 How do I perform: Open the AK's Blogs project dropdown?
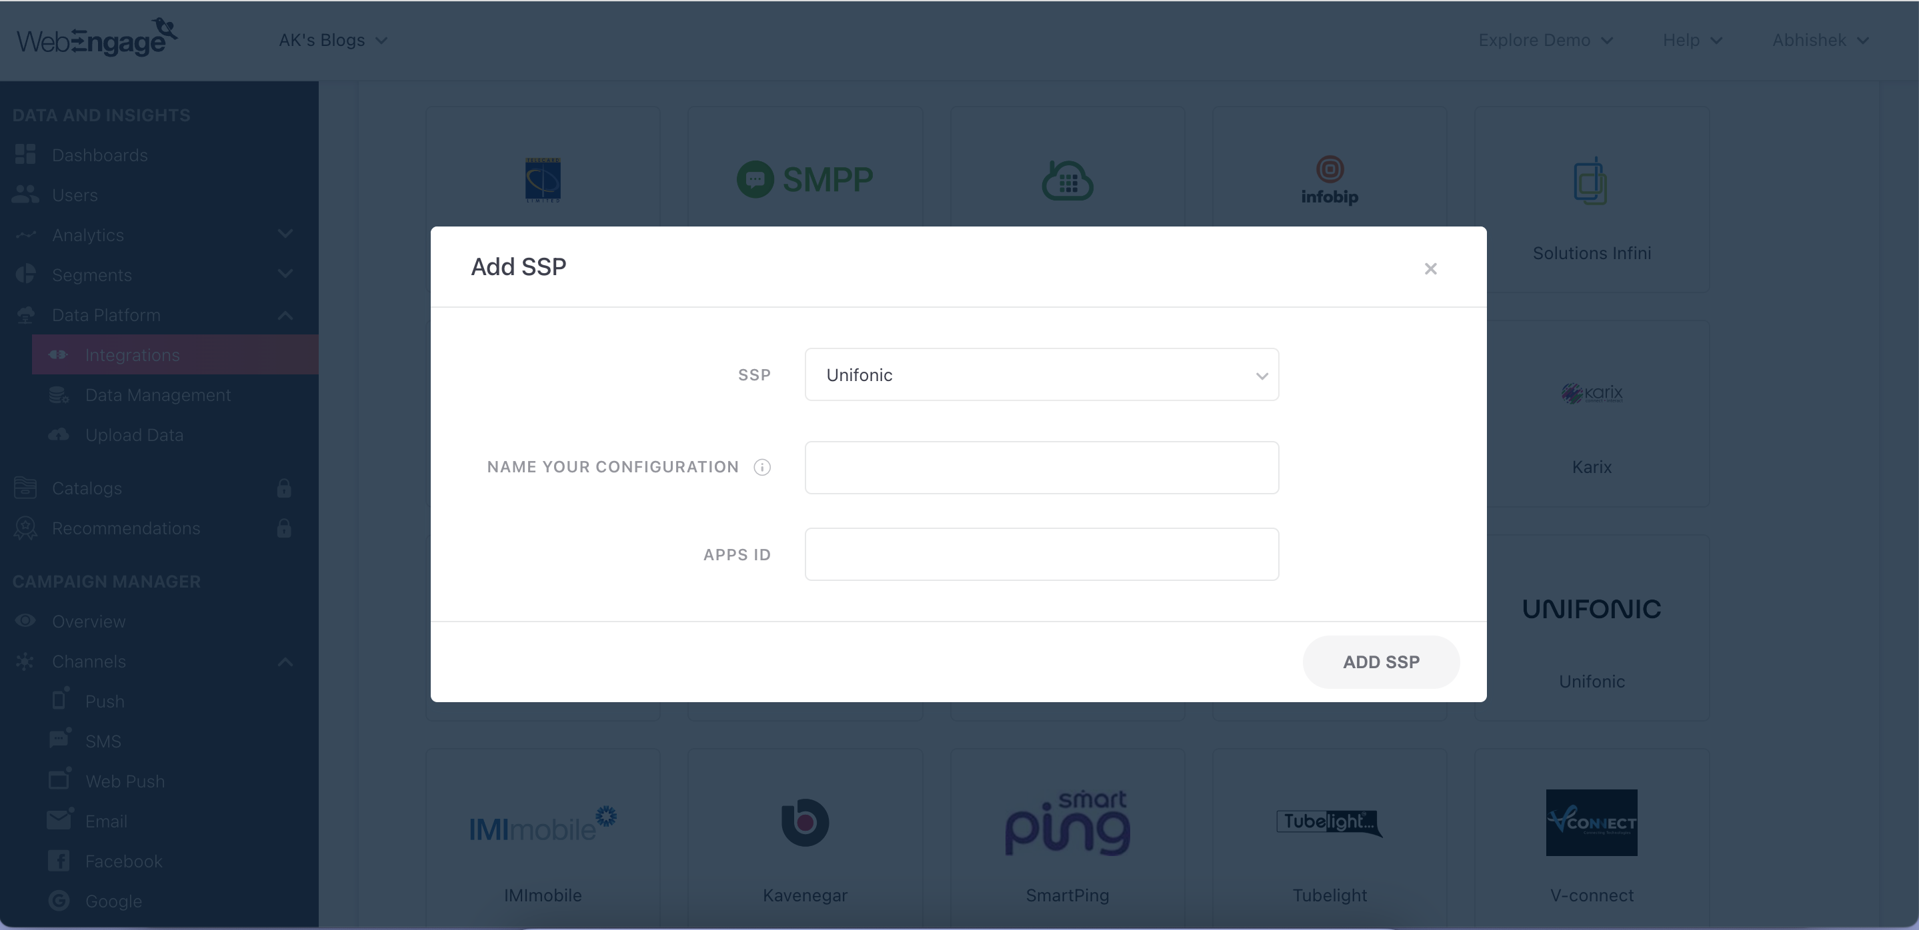[332, 40]
